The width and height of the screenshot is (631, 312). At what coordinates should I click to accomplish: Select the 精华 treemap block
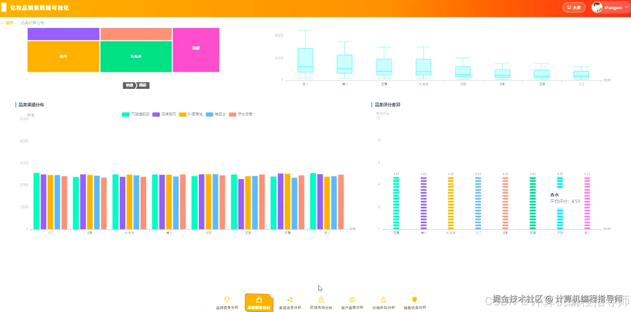(x=63, y=57)
